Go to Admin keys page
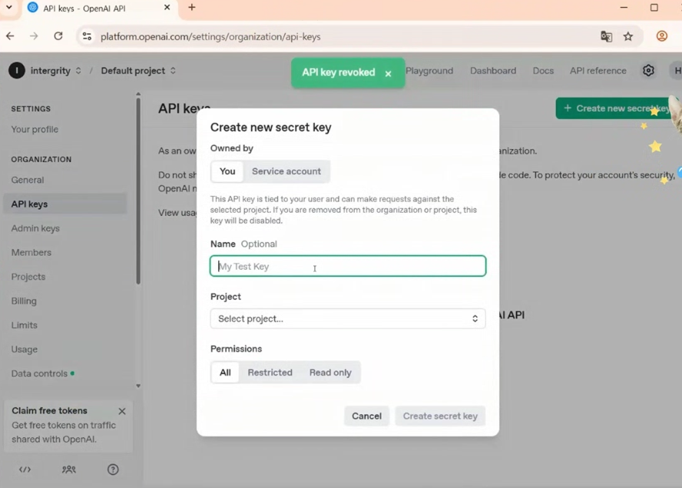 tap(35, 228)
